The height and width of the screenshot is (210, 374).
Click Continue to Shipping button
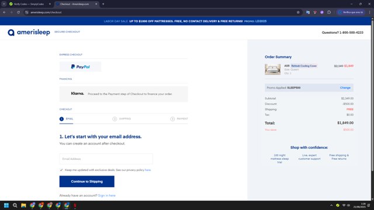point(87,181)
